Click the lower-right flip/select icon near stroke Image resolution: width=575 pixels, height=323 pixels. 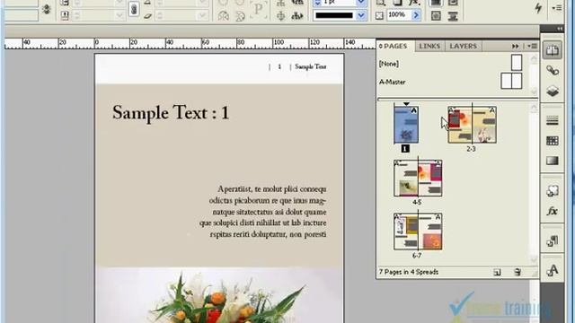297,16
